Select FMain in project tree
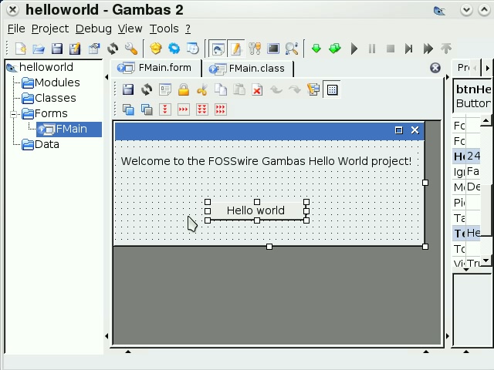The height and width of the screenshot is (370, 494). coord(69,129)
